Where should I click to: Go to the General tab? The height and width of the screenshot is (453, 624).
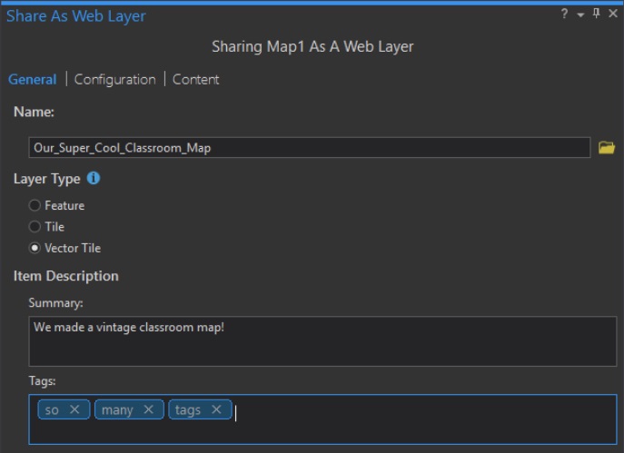coord(32,80)
